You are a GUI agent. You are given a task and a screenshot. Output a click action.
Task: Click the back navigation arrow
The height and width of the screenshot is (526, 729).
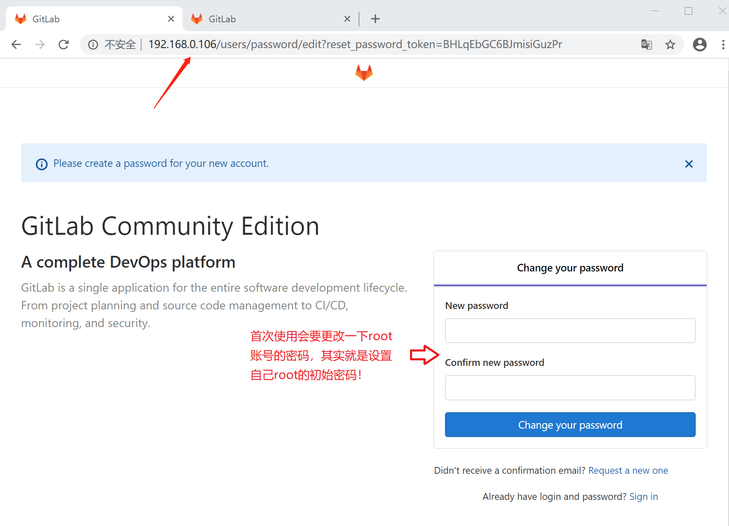pyautogui.click(x=16, y=44)
